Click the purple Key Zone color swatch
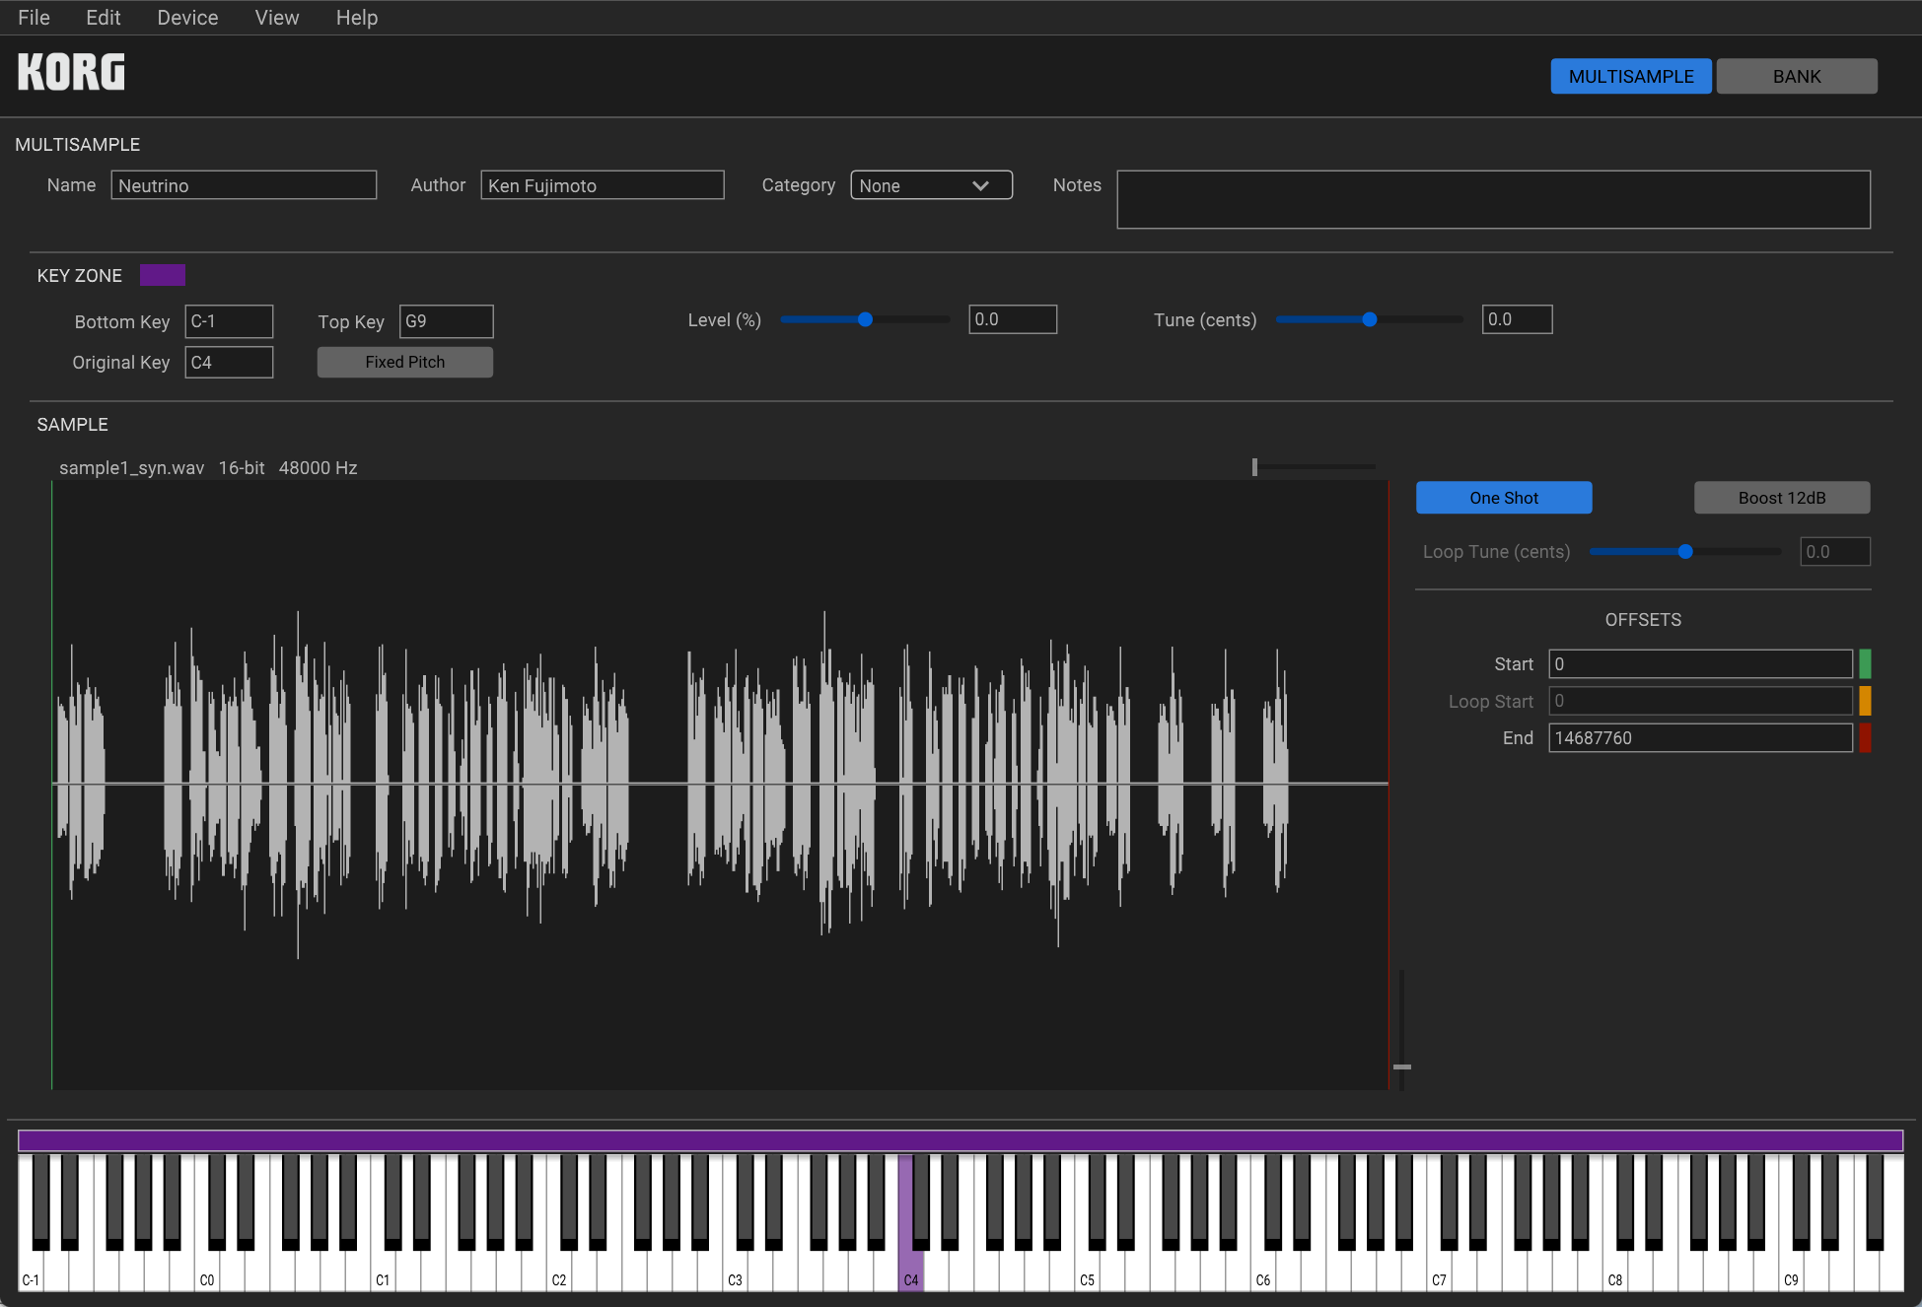 point(163,275)
